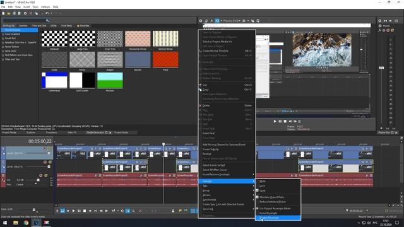Choose Copy from the context menu
This screenshot has width=404, height=227.
[x=227, y=90]
